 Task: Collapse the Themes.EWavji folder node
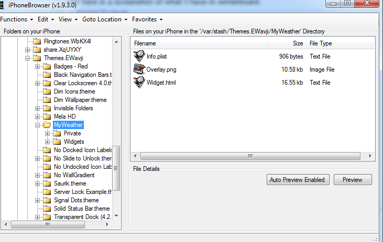point(27,58)
